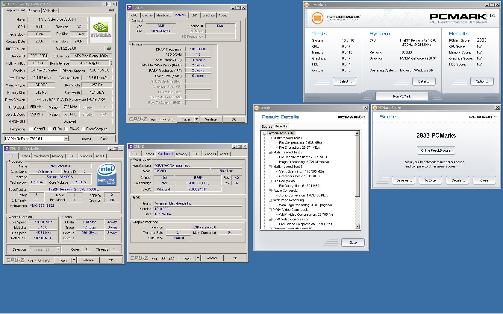Click the Result window title bar icon
This screenshot has height=314, width=503.
coord(256,108)
